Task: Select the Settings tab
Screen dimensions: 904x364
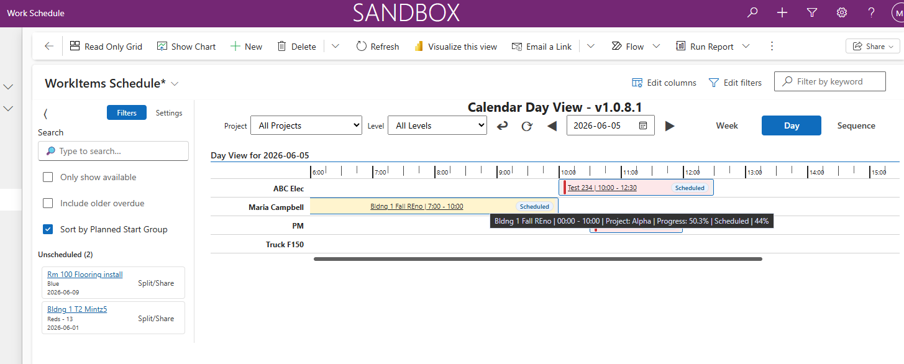Action: pos(169,113)
